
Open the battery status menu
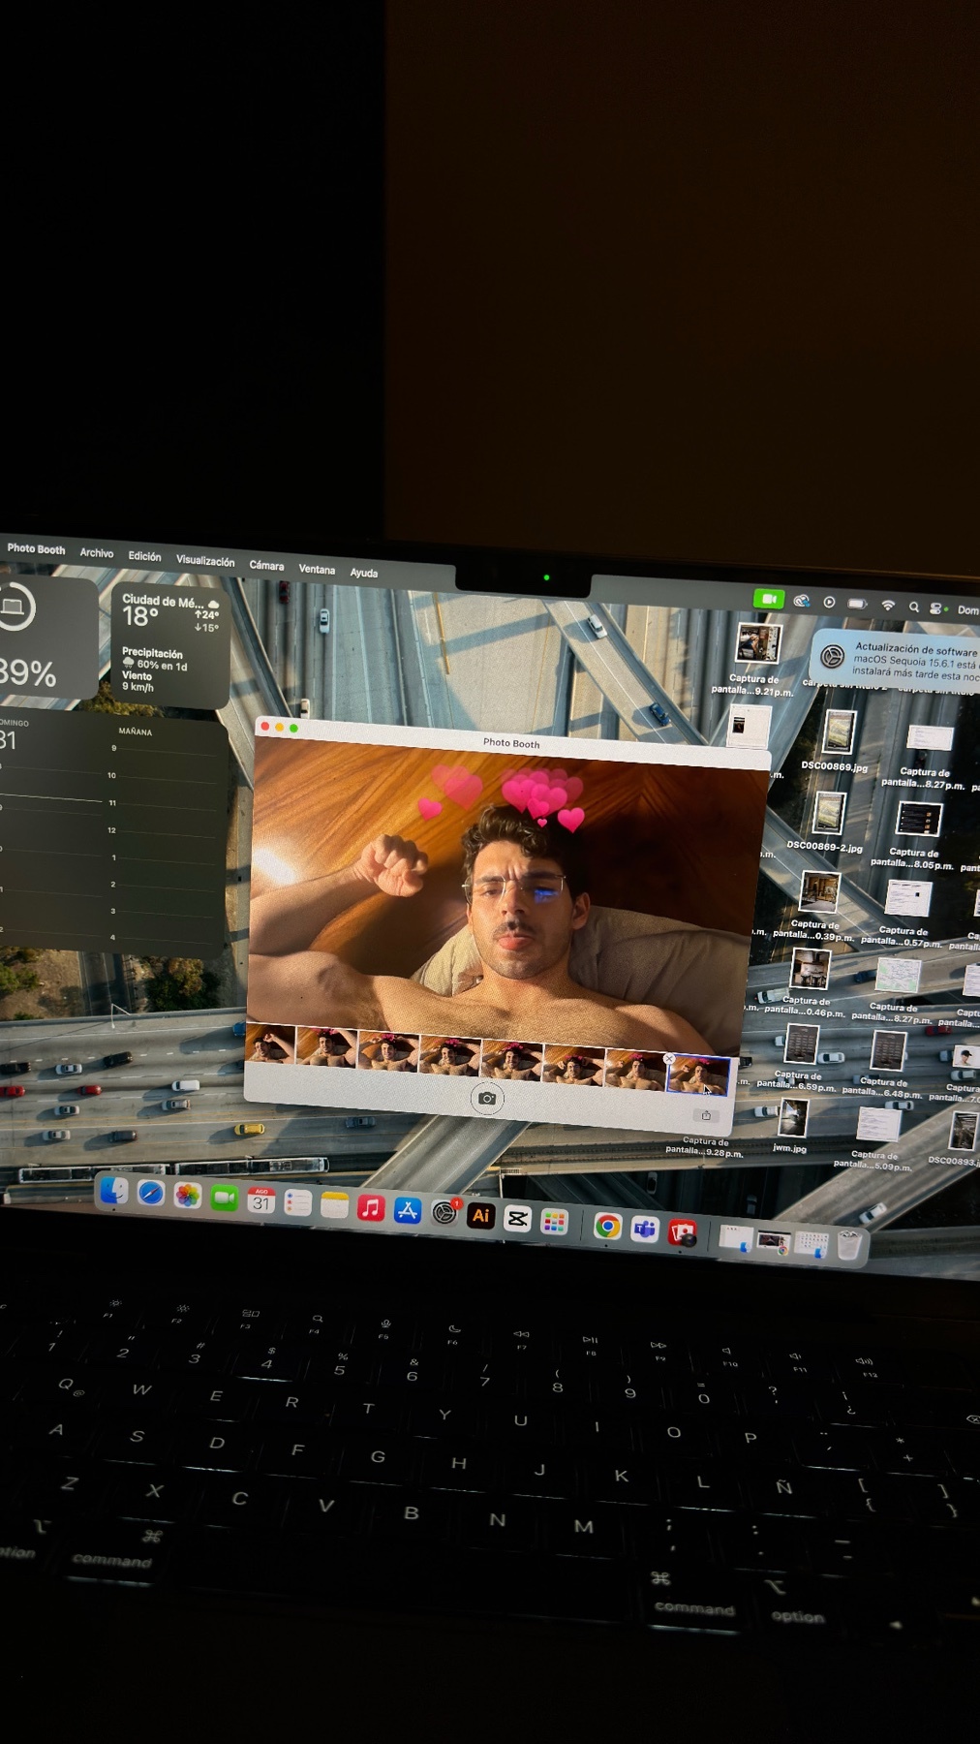(x=857, y=604)
